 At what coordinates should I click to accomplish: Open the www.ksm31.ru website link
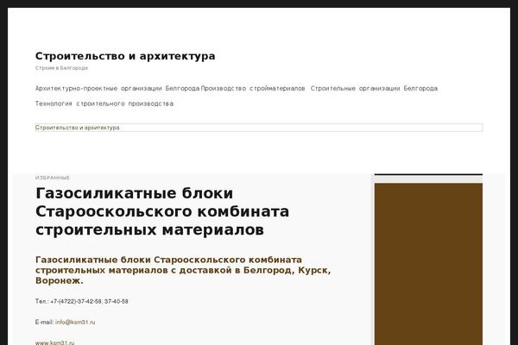(x=55, y=342)
